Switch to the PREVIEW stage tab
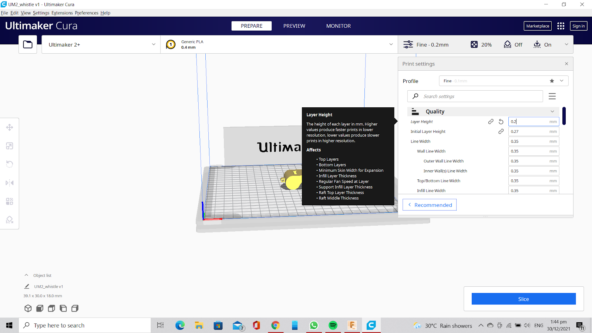 point(294,26)
